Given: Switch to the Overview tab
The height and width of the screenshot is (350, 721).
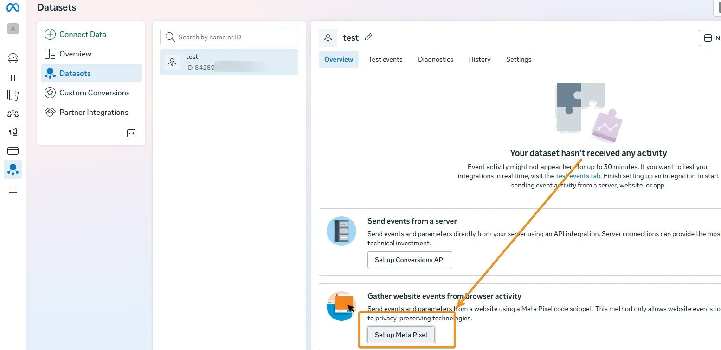Looking at the screenshot, I should [339, 59].
